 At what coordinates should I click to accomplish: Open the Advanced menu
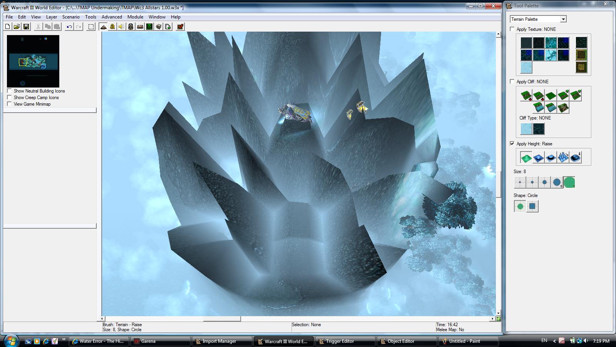[x=112, y=17]
